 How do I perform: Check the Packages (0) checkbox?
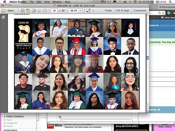pos(5,123)
